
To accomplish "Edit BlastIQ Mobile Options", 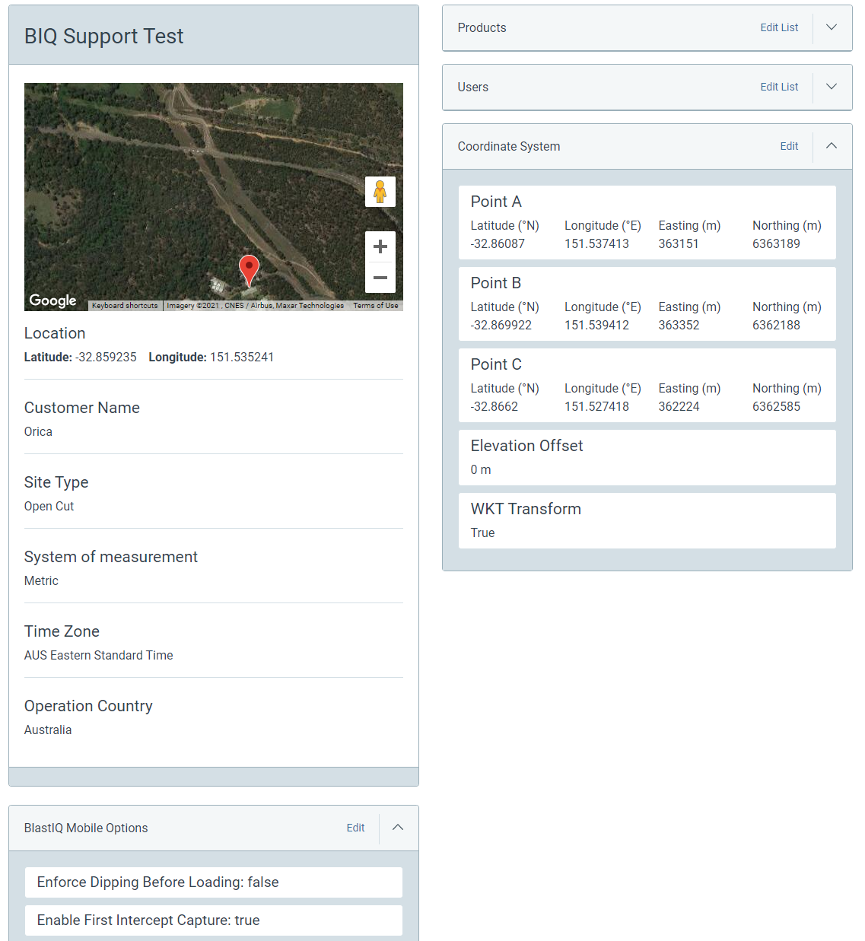I will (355, 828).
